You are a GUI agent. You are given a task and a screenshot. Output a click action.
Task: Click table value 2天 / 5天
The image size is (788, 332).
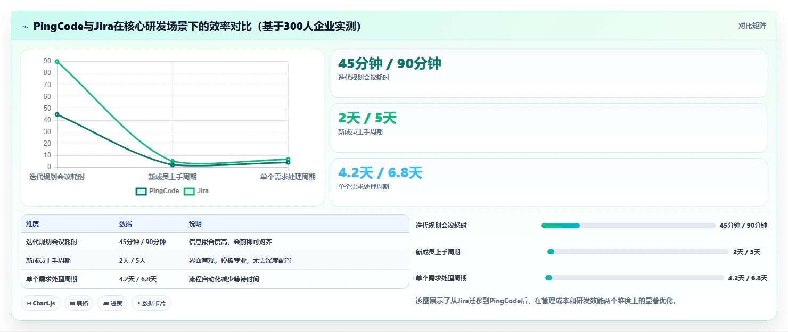coord(133,261)
